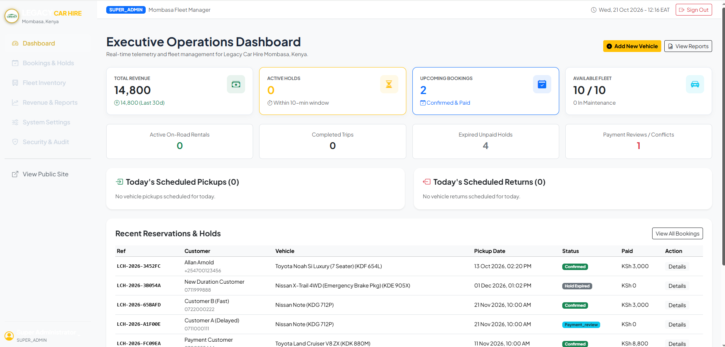725x347 pixels.
Task: Click pickup date 01 Dec 2026, 01:02 PM
Action: tap(503, 286)
